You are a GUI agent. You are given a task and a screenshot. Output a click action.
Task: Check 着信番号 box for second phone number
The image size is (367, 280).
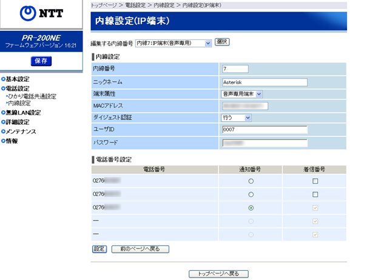tap(315, 195)
